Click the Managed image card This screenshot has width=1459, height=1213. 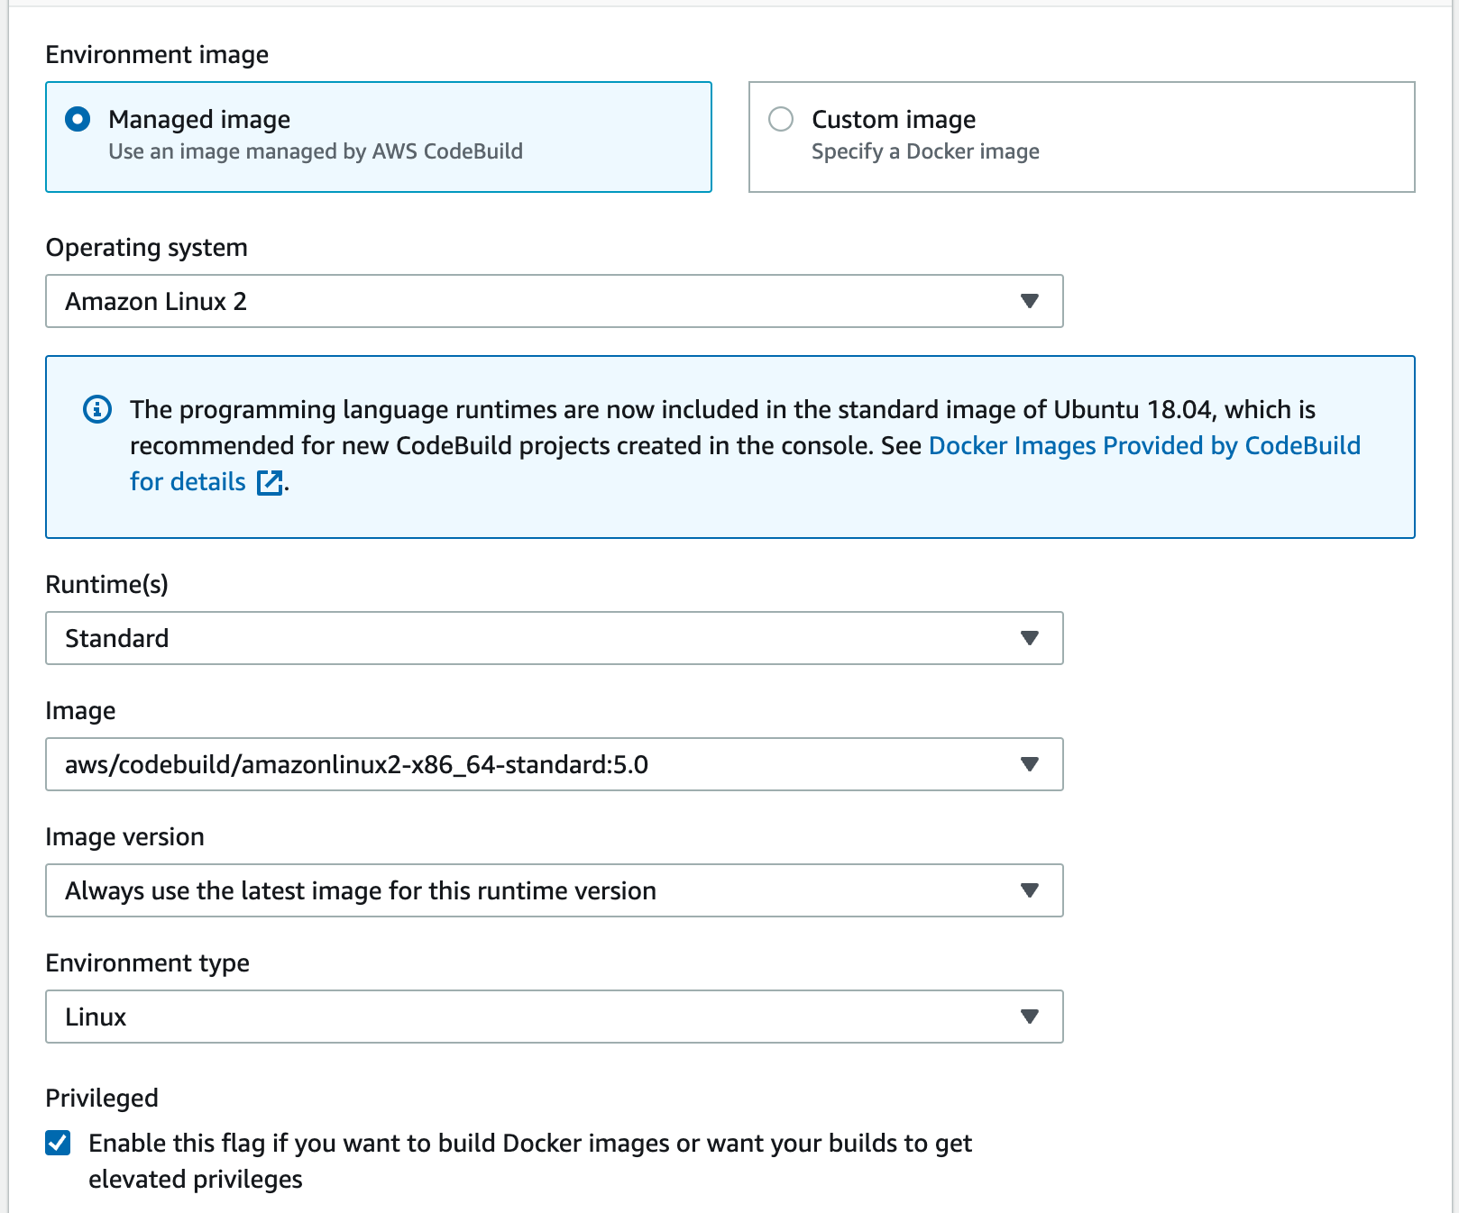[x=378, y=136]
